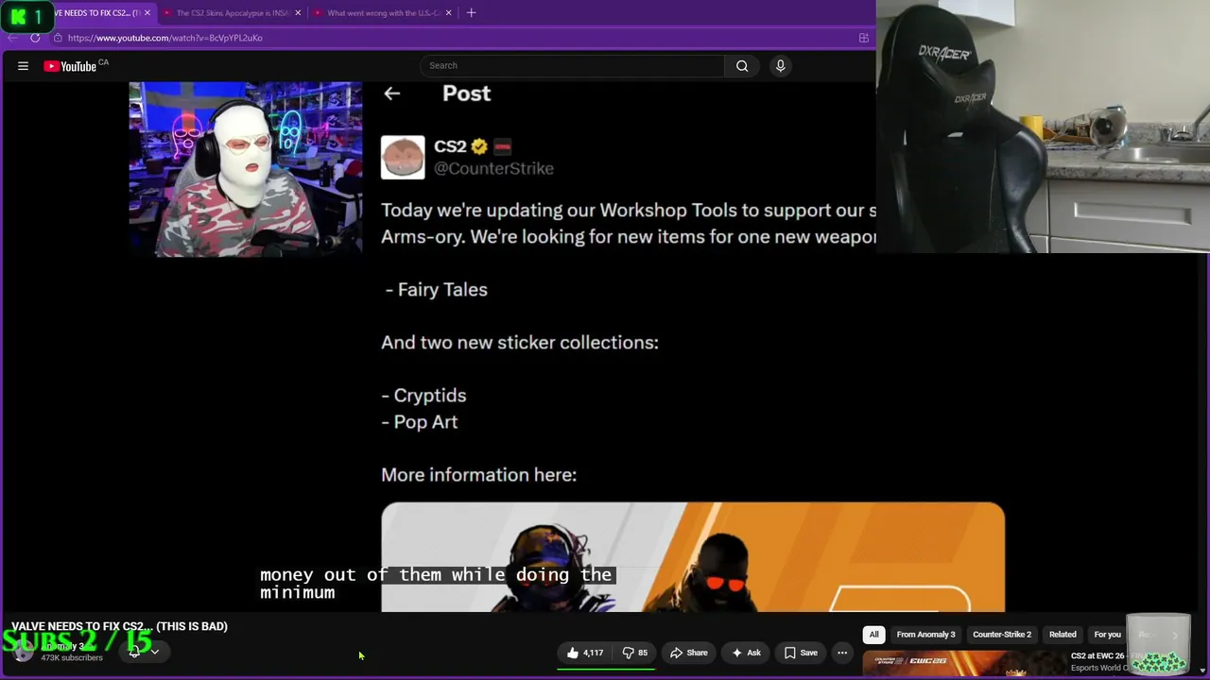This screenshot has height=680, width=1210.
Task: Click the 'Pop Art' line in the post
Action: [x=420, y=422]
